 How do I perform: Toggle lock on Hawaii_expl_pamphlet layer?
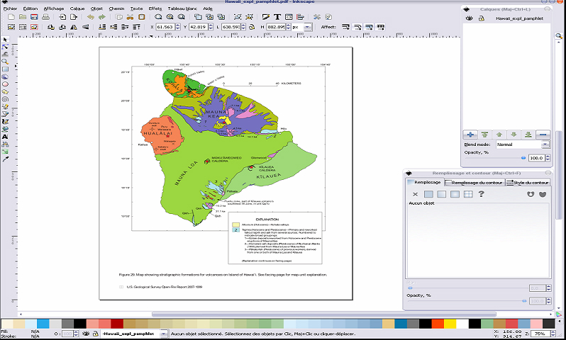[480, 18]
